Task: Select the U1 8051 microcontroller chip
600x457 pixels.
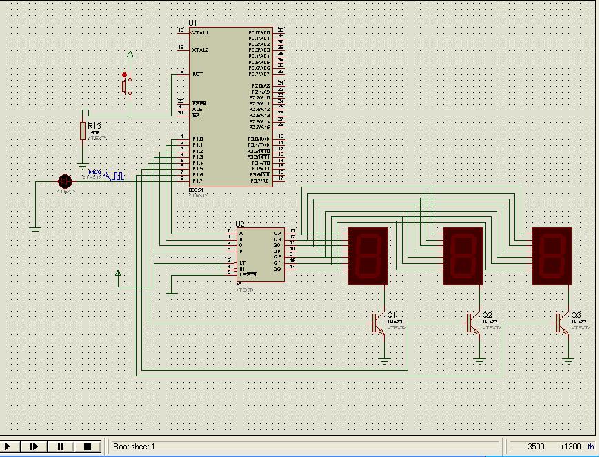Action: pyautogui.click(x=231, y=107)
